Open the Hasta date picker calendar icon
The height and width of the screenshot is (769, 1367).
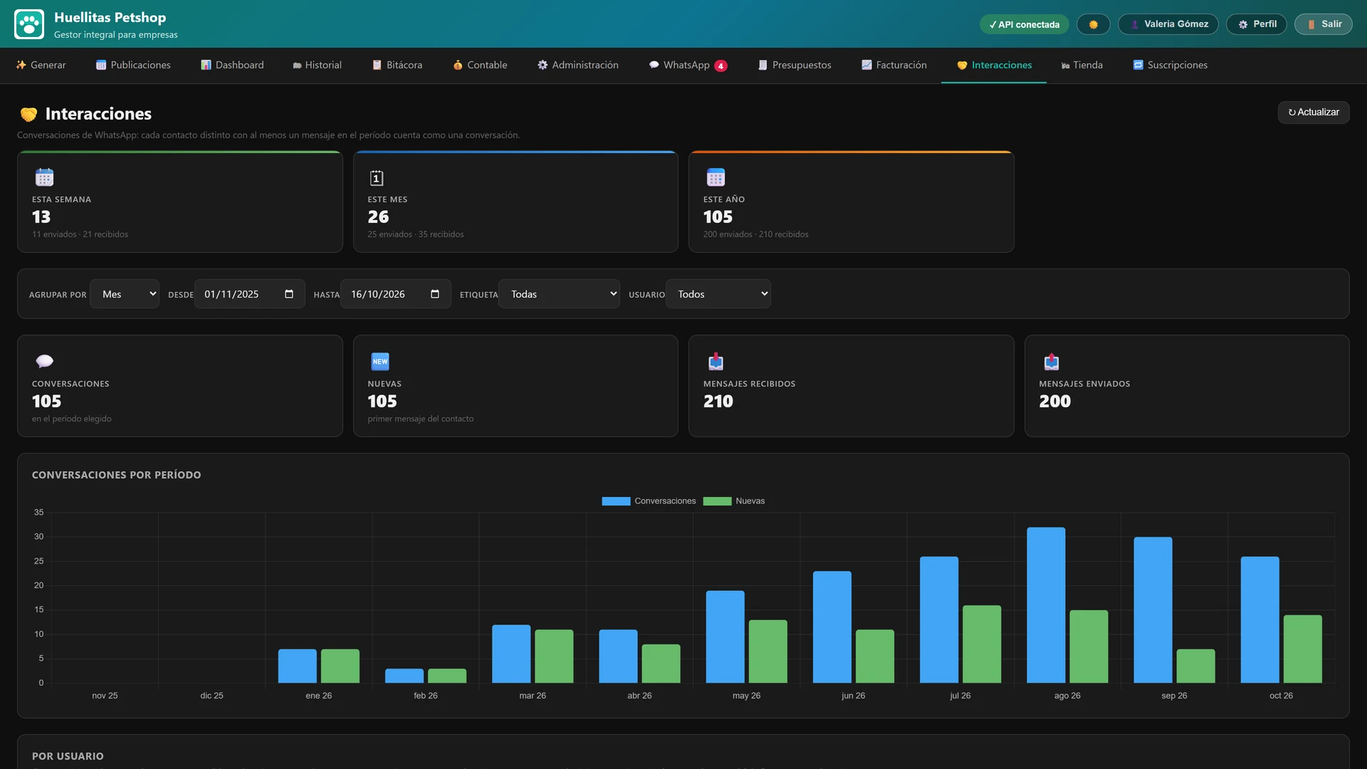435,294
